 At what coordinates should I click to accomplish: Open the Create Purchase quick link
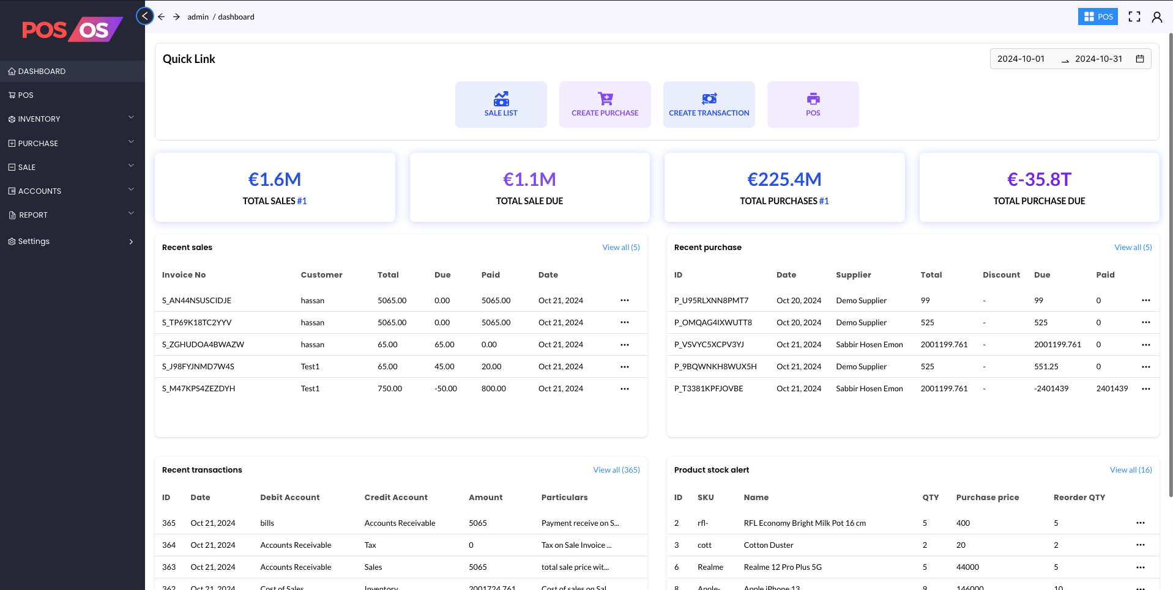(x=605, y=105)
